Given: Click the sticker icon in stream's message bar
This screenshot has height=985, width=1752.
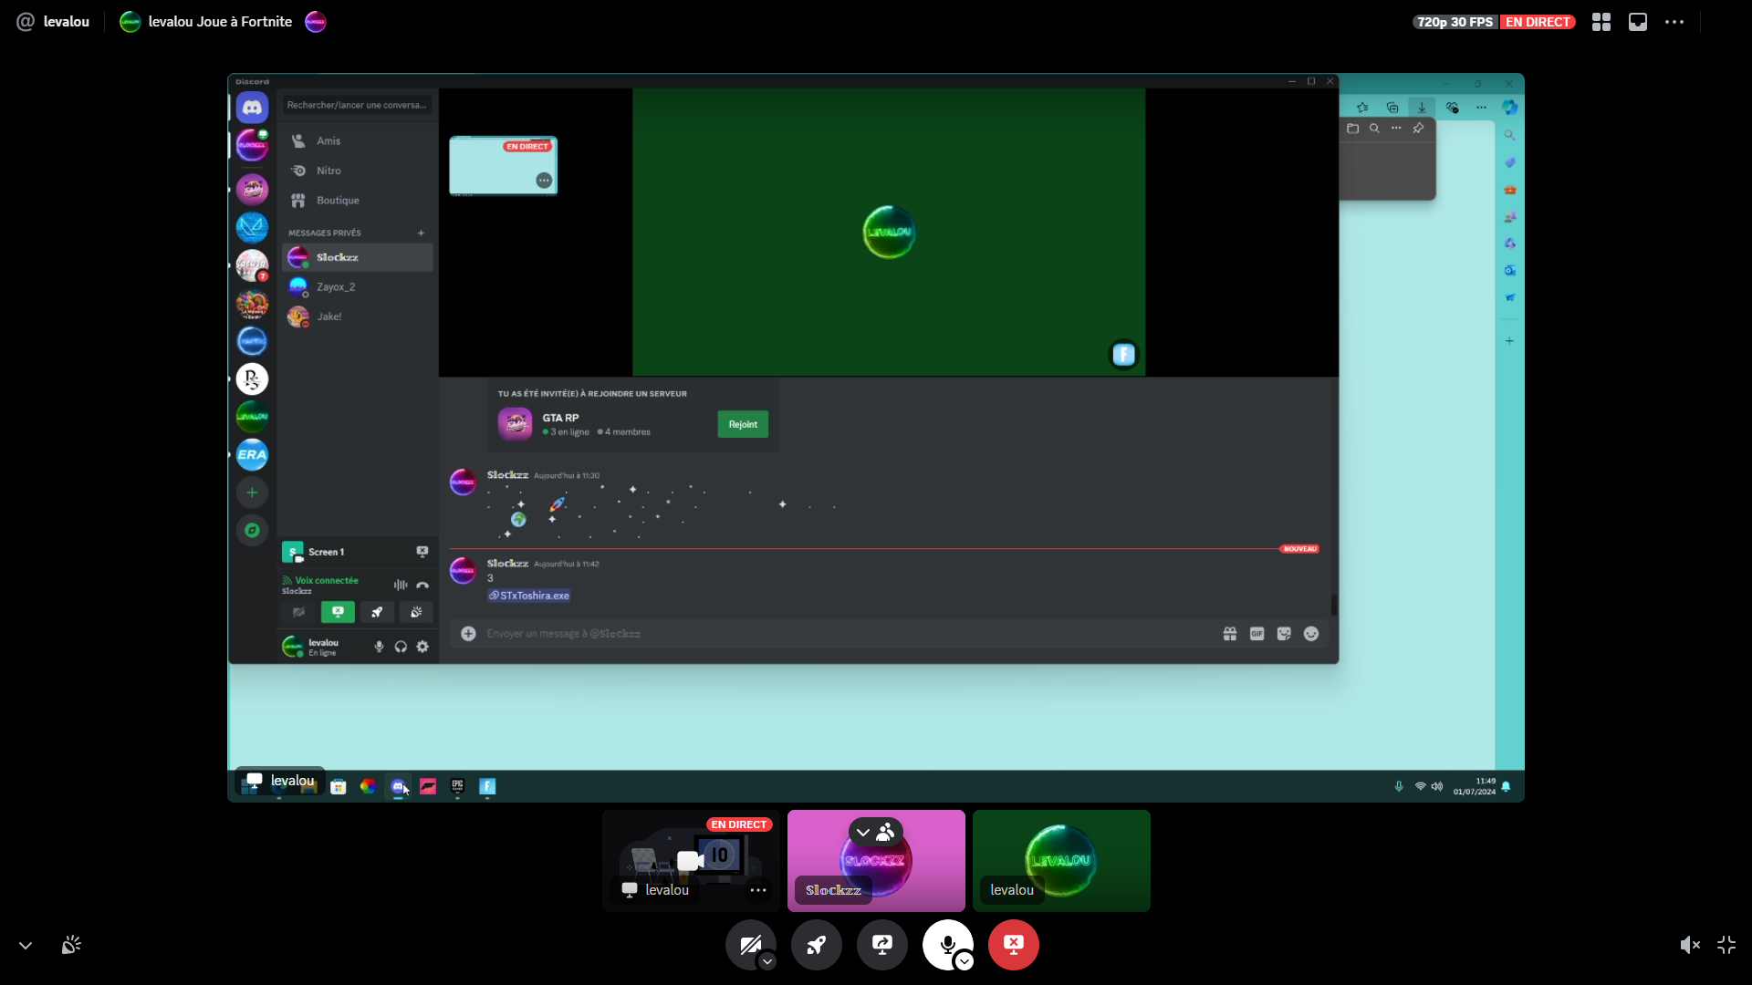Looking at the screenshot, I should 1284,634.
